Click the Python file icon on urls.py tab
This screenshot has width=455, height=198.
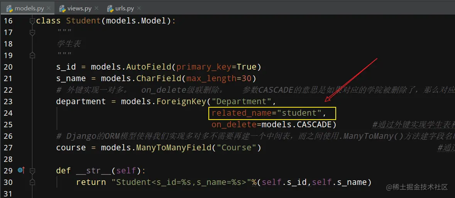coord(110,9)
